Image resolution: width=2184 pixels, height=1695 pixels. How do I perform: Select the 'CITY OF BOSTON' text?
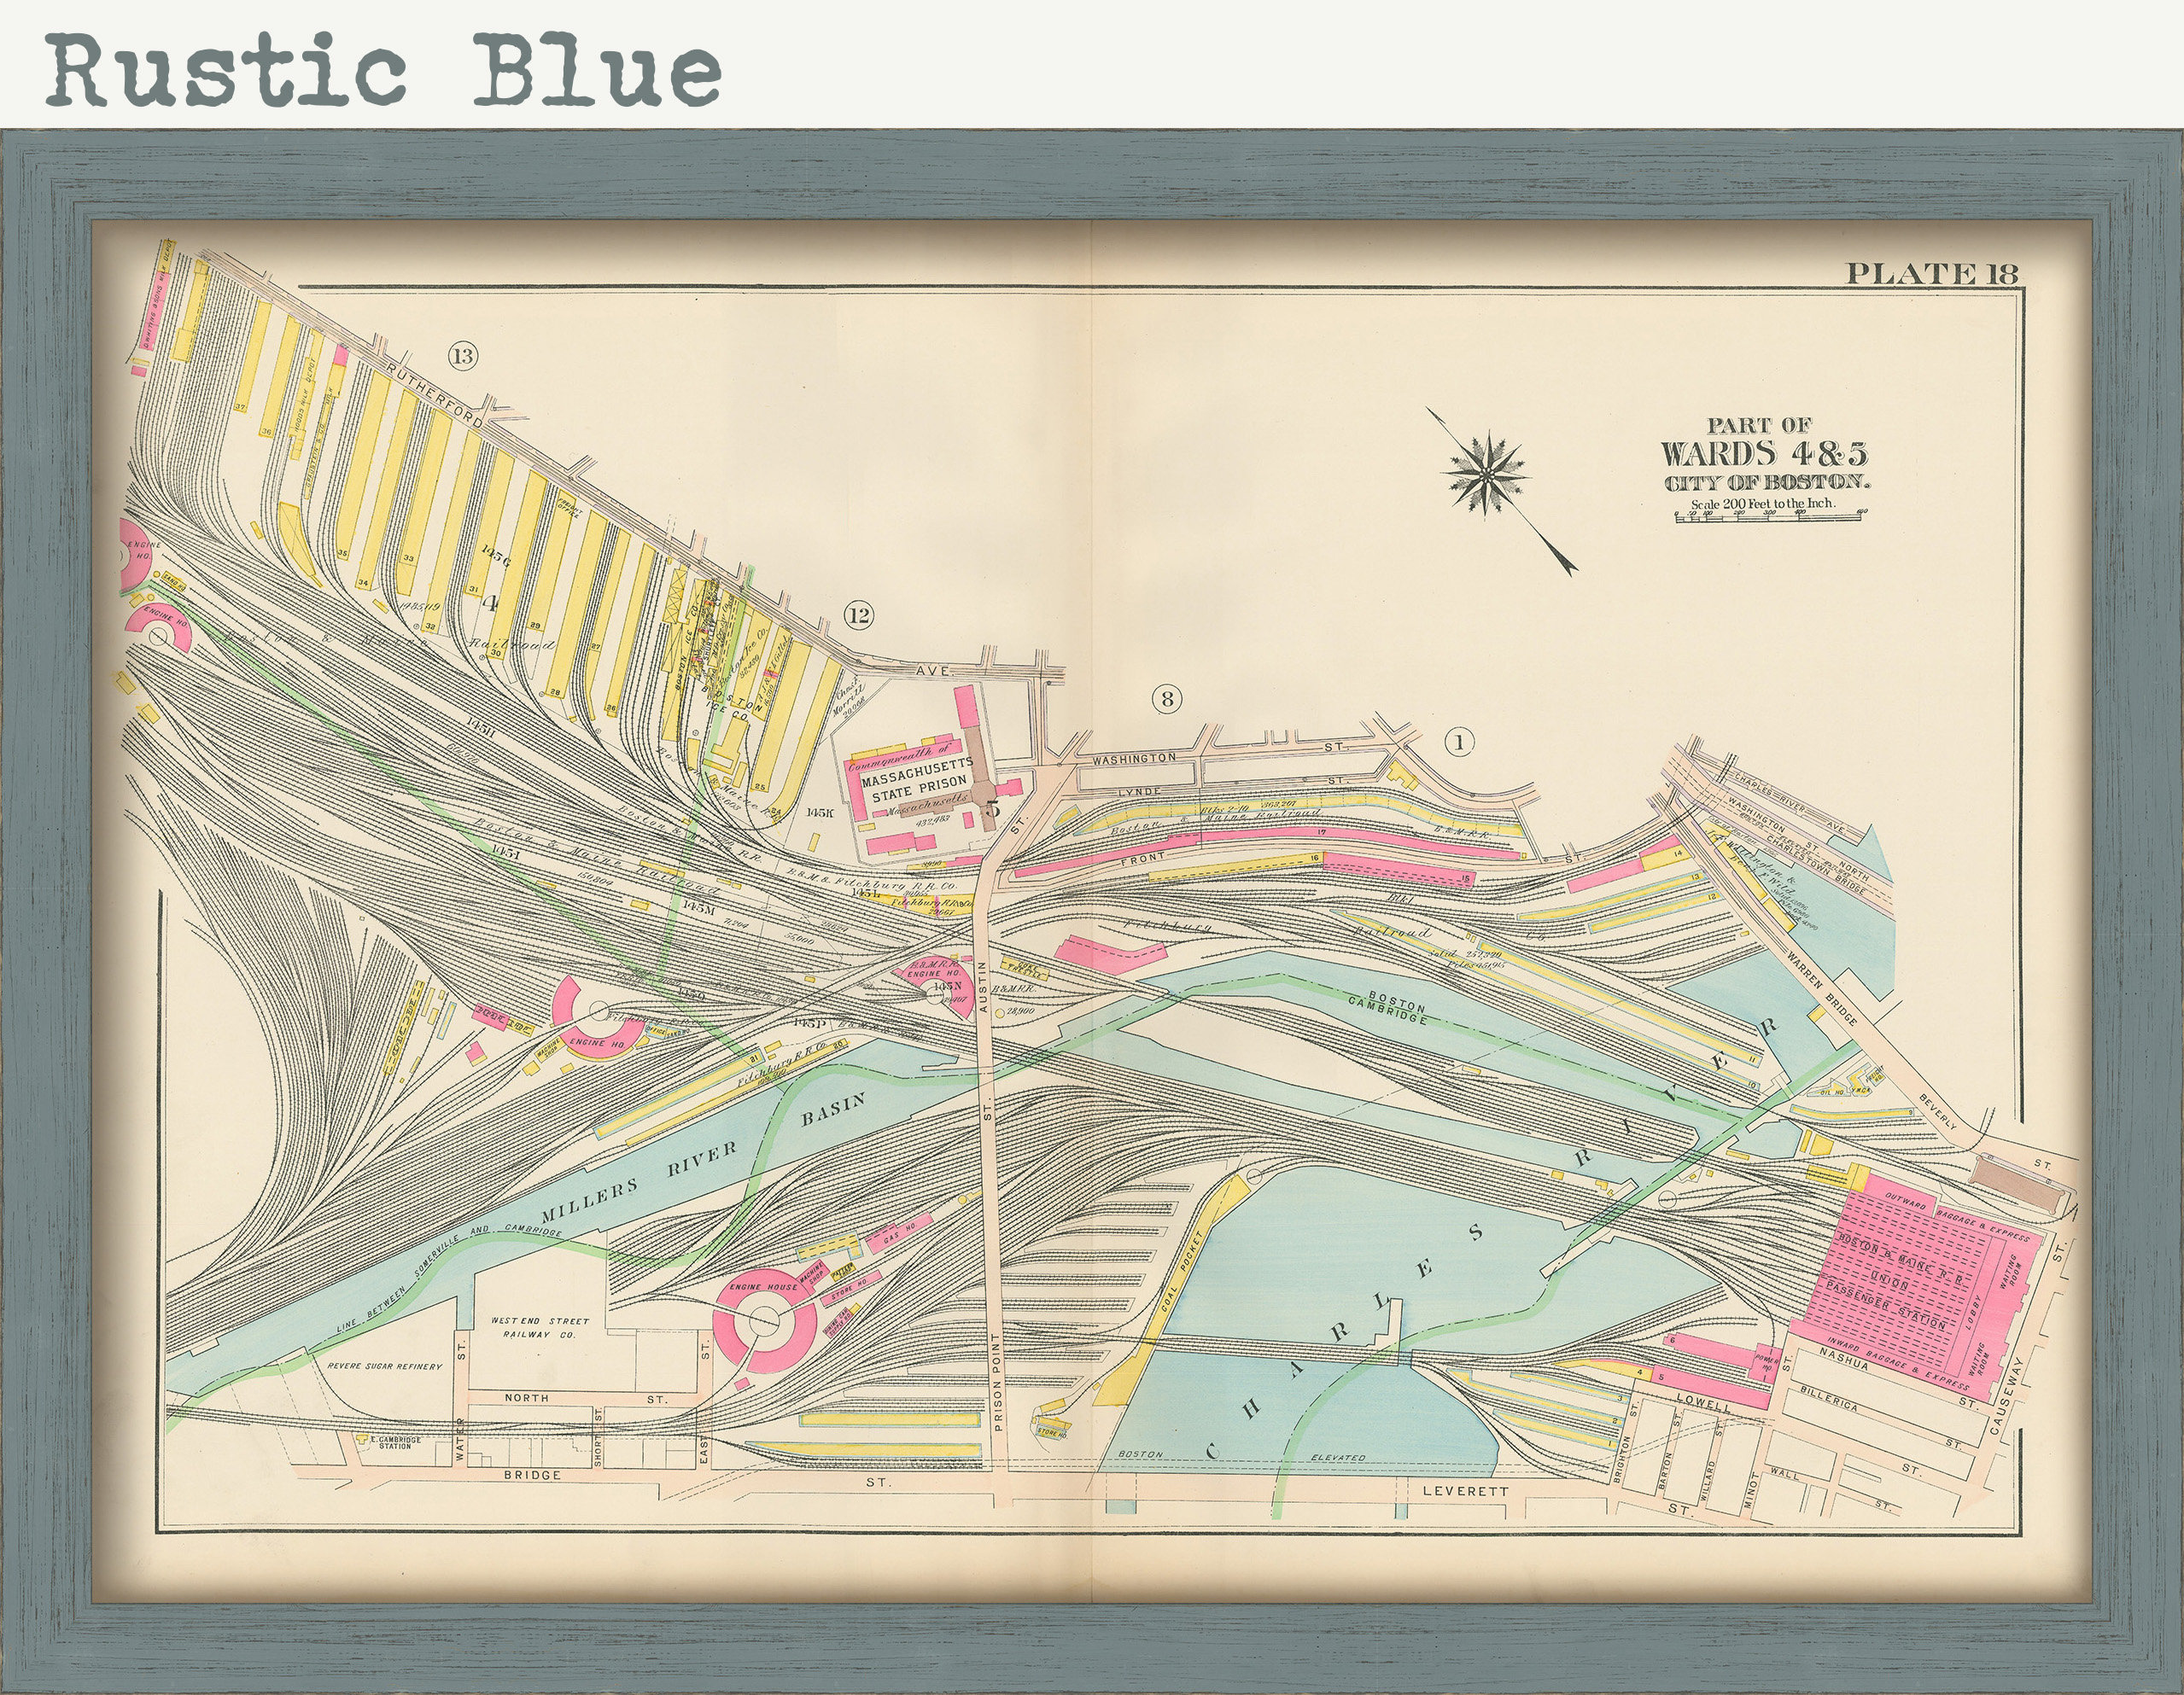1766,483
